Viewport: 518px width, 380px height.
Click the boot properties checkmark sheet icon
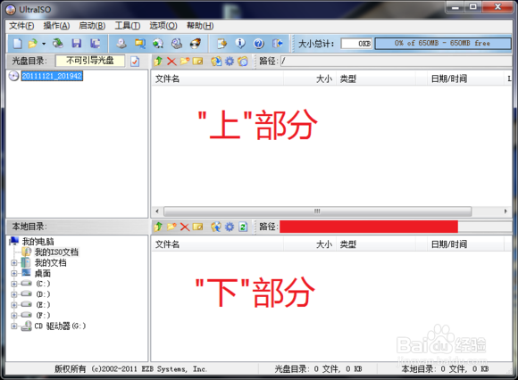135,62
